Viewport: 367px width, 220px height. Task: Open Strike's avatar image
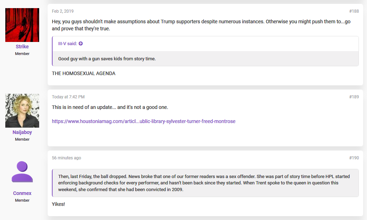(x=22, y=25)
